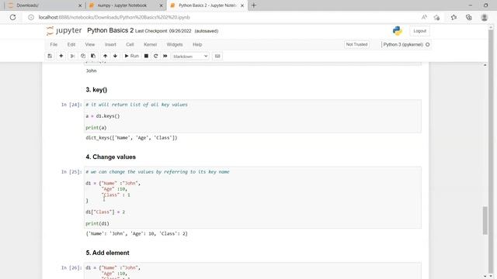Click the page vertical scrollbar thumb
This screenshot has width=497, height=279.
point(485,220)
